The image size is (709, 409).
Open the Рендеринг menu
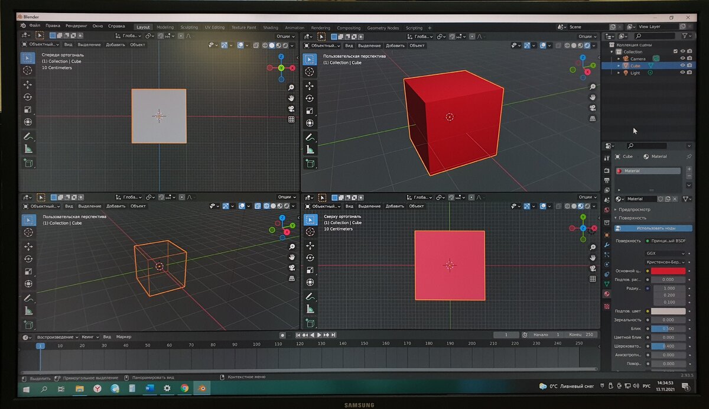pos(76,26)
